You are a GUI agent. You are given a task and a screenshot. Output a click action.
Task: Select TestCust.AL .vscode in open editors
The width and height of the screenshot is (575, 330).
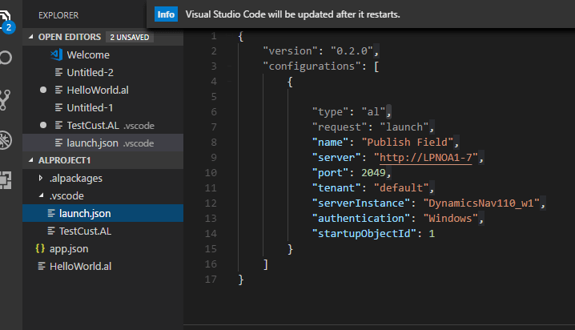[103, 125]
